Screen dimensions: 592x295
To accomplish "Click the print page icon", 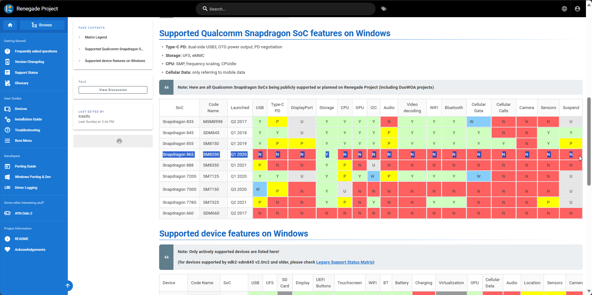I will (119, 141).
